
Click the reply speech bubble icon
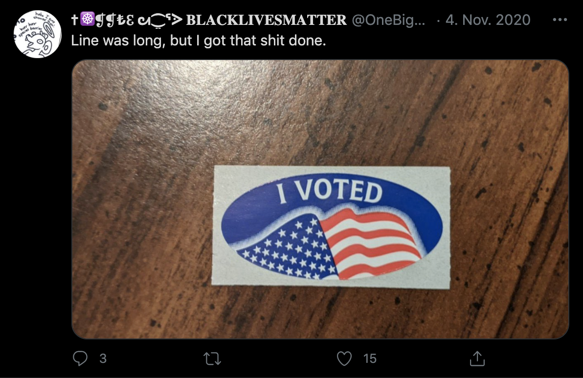(x=80, y=358)
